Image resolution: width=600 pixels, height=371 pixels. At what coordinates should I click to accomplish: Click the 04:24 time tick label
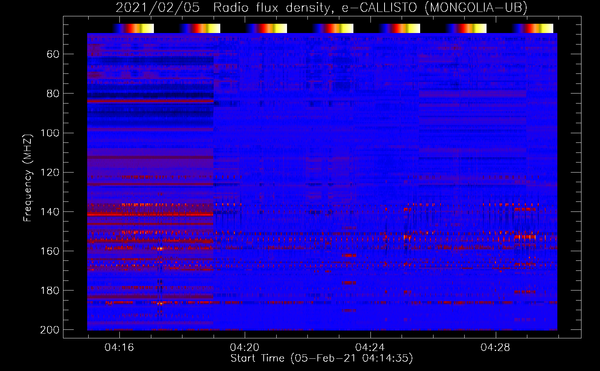[370, 348]
